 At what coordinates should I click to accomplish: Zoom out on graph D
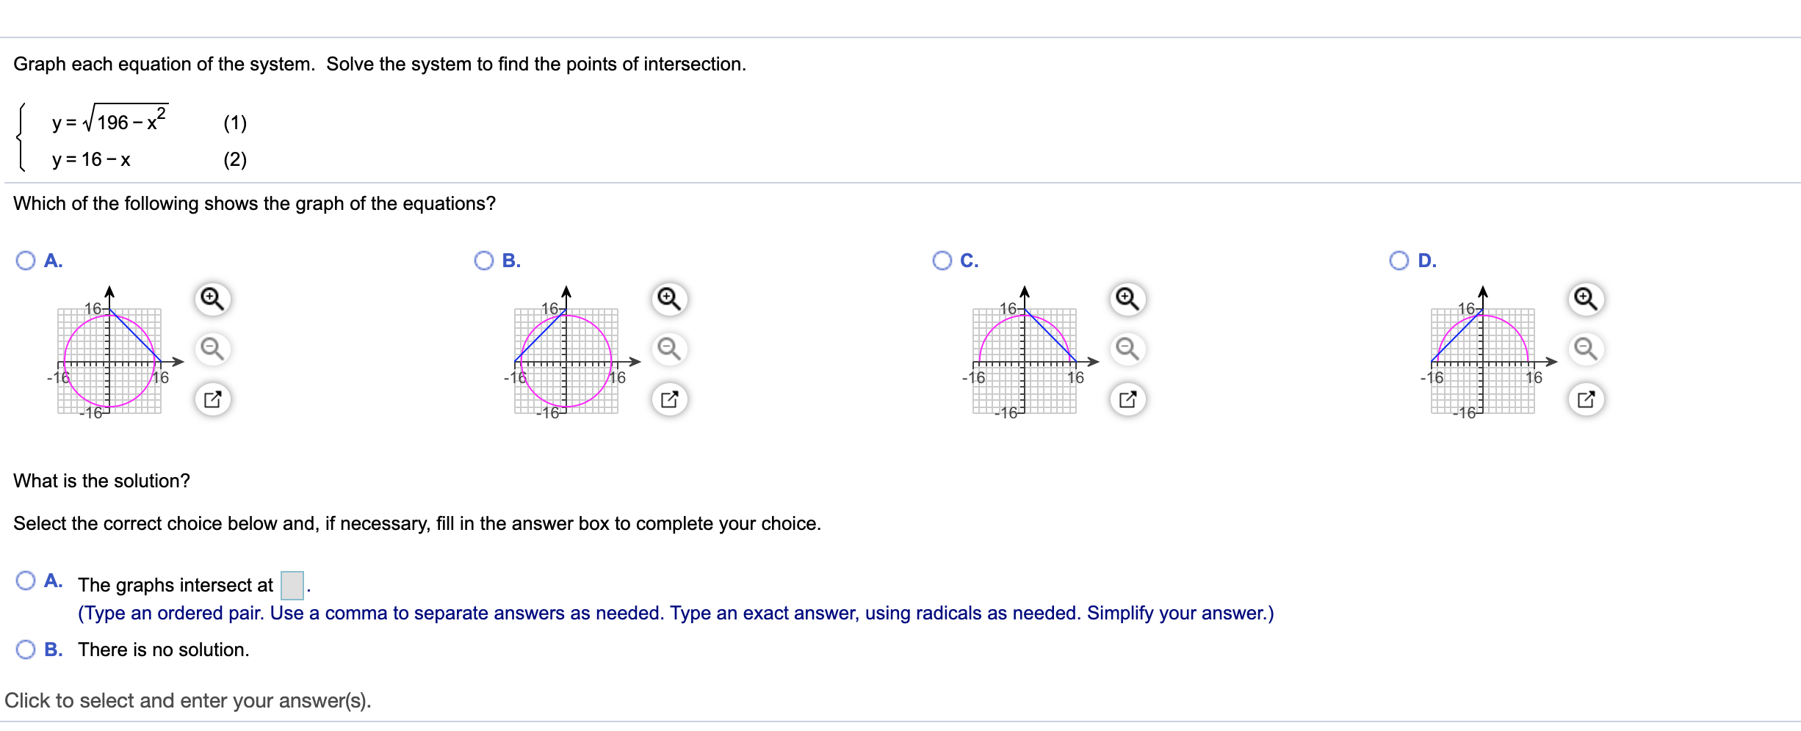1586,349
